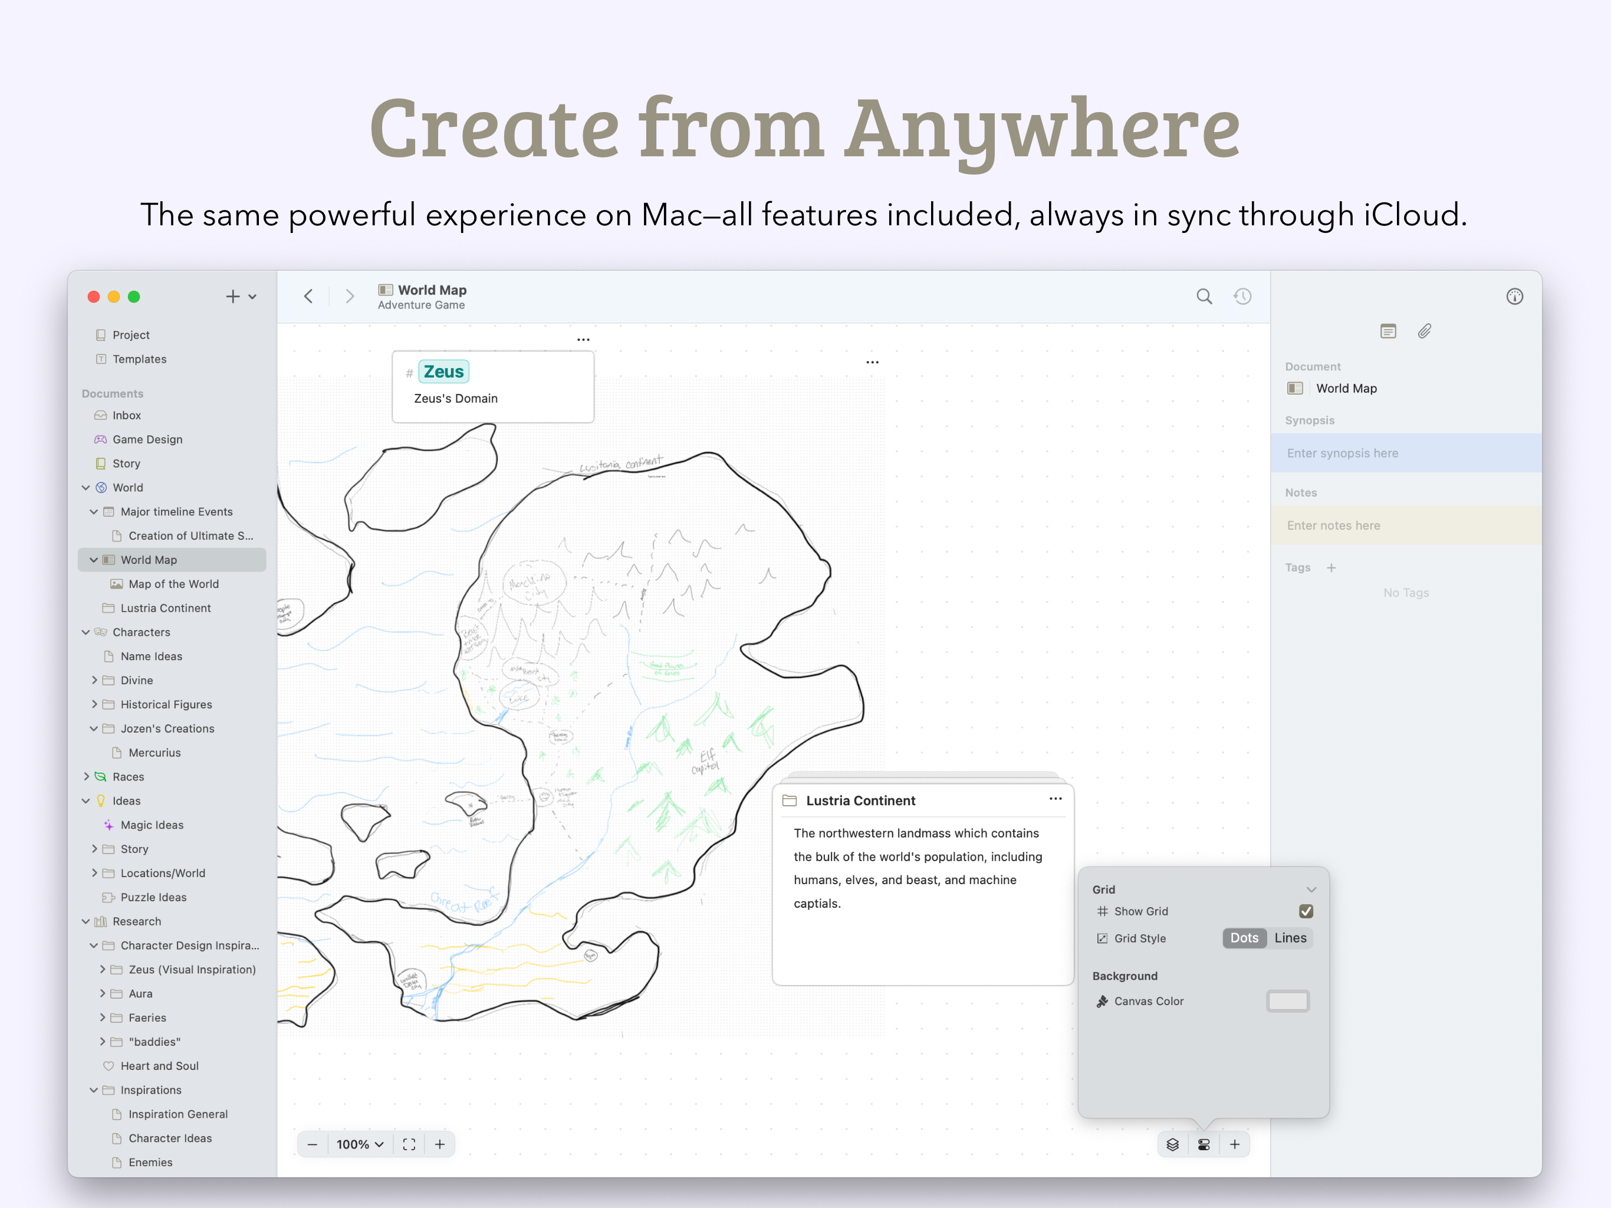Click the search magnifier icon
This screenshot has width=1611, height=1208.
click(x=1204, y=297)
